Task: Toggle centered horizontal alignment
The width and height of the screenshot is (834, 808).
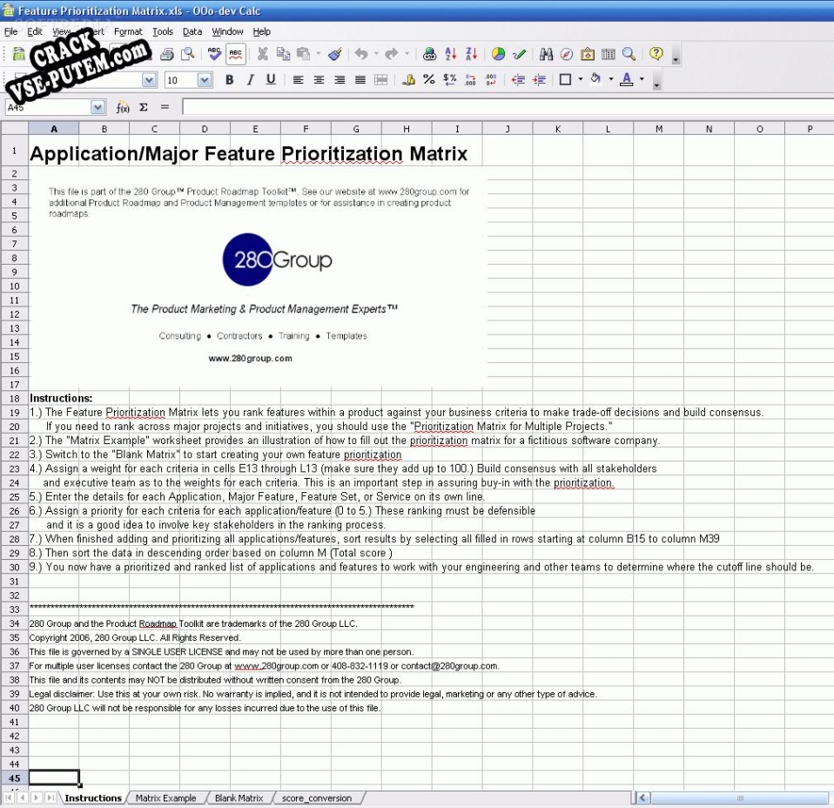Action: point(319,79)
